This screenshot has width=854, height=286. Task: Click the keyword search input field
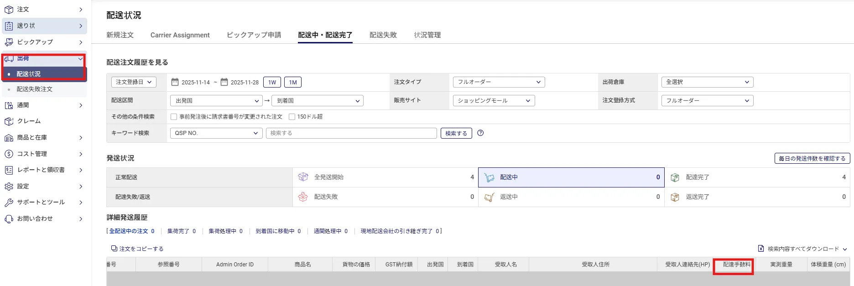(x=351, y=133)
